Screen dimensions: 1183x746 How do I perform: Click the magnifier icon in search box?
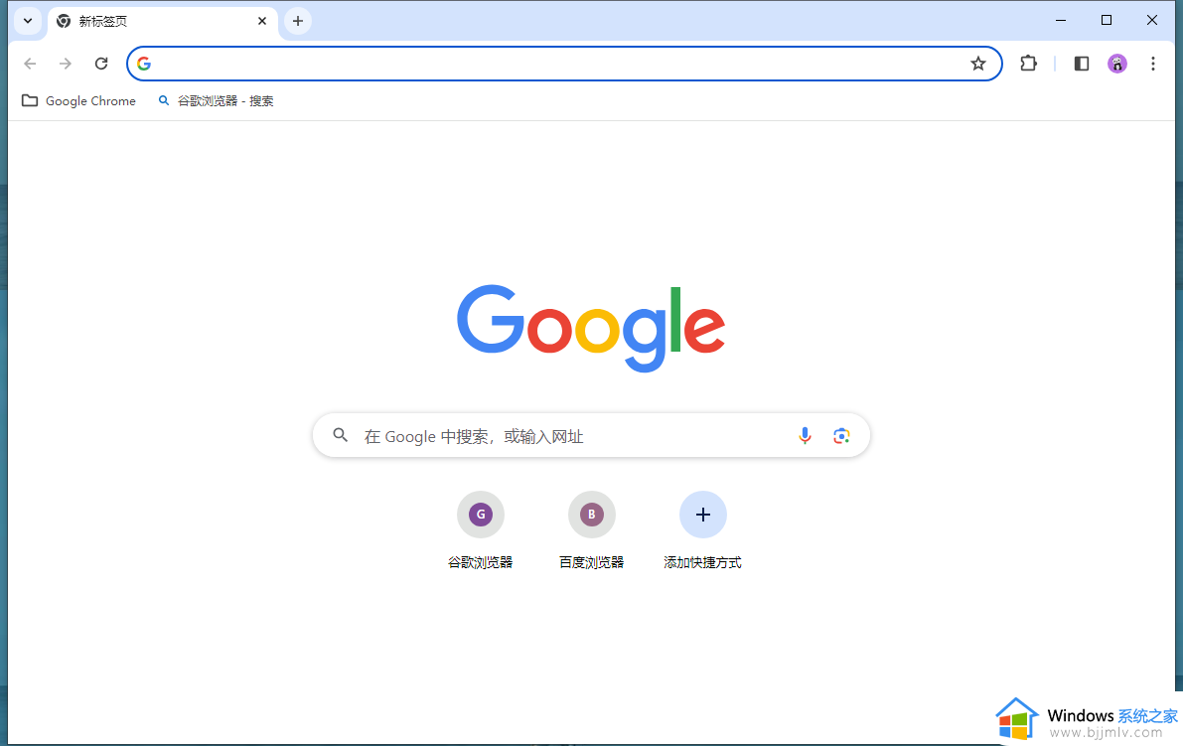[x=341, y=435]
